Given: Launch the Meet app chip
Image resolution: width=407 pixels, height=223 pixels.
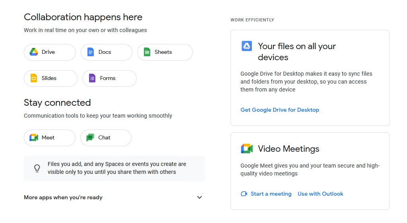Looking at the screenshot, I should pos(50,138).
